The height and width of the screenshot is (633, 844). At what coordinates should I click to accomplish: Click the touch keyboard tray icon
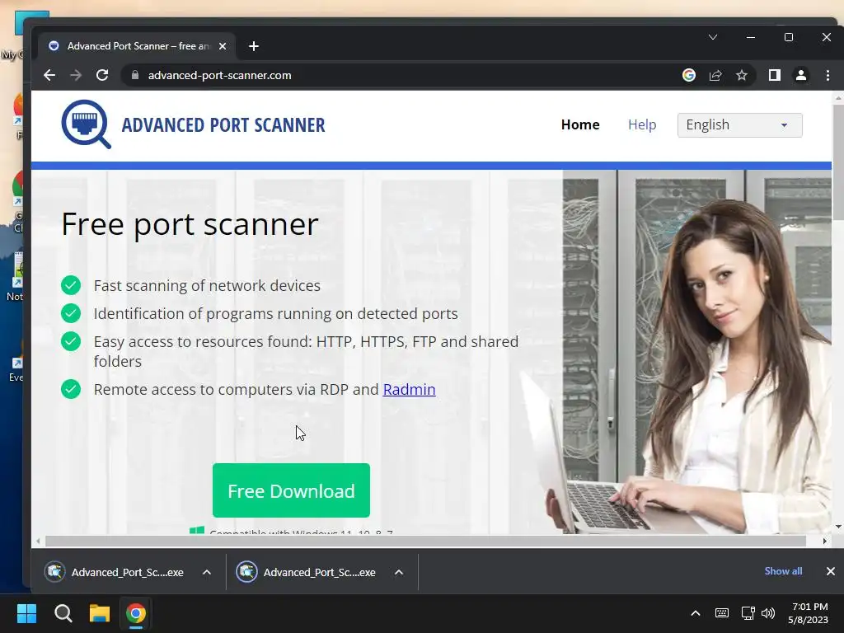[722, 613]
